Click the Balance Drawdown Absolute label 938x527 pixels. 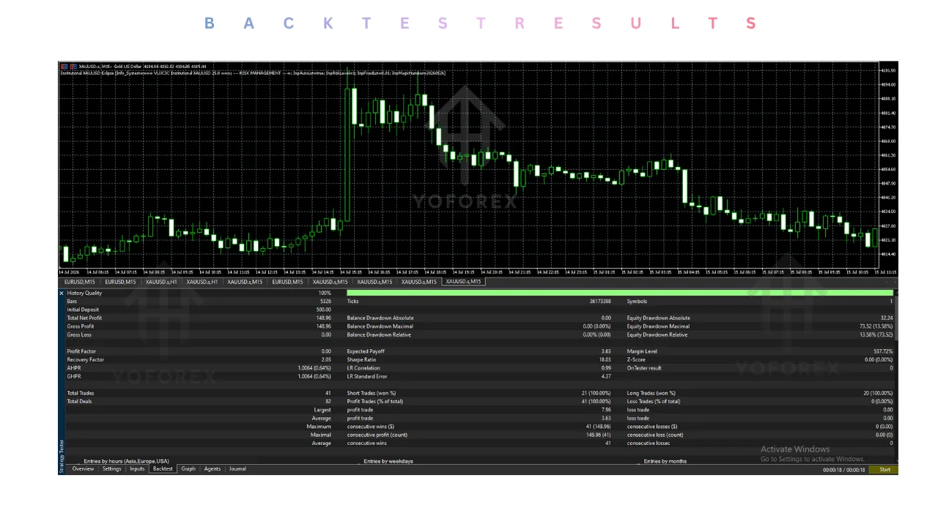point(380,318)
